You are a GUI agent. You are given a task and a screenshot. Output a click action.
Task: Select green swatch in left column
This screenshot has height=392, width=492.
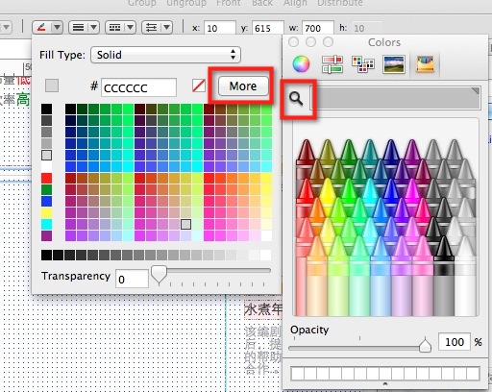tap(46, 189)
